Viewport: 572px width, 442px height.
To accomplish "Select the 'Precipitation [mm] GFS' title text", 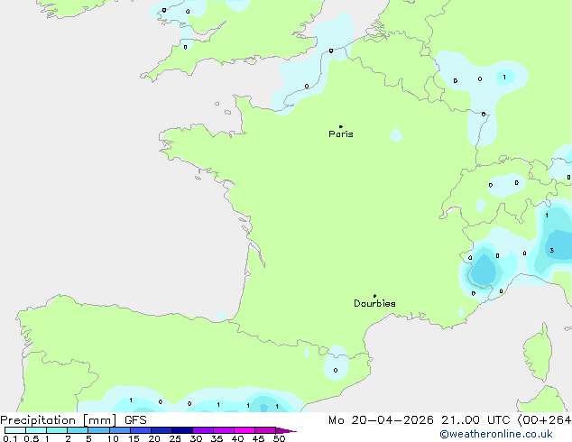I will click(x=73, y=420).
